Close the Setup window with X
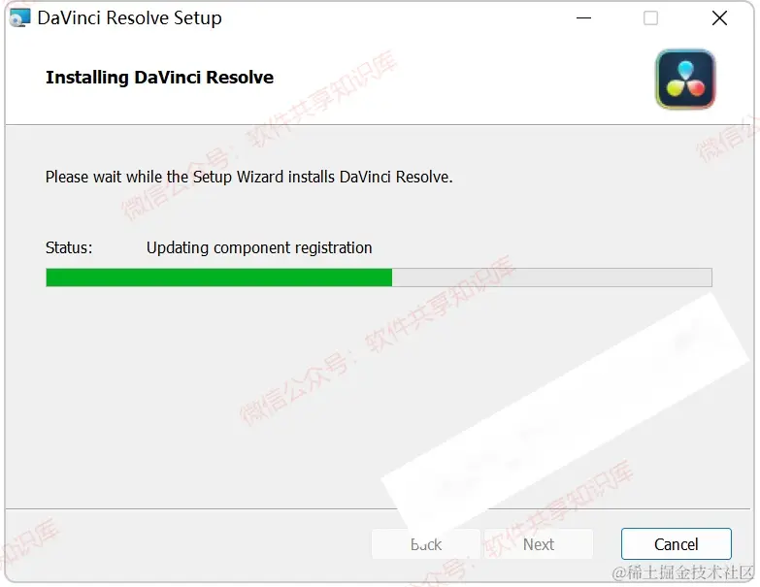The height and width of the screenshot is (587, 760). point(719,18)
